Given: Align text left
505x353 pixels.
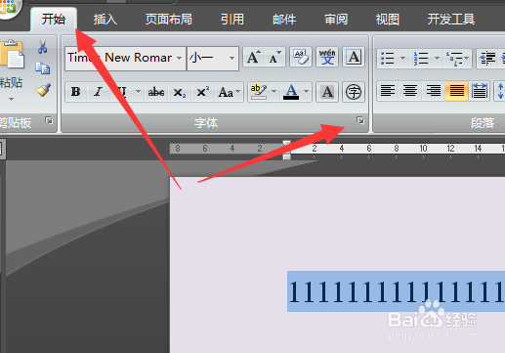Looking at the screenshot, I should (388, 91).
